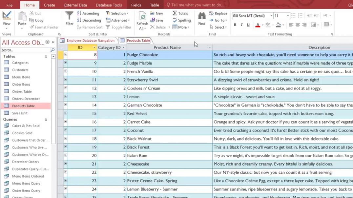Click the Filter funnel icon
The width and height of the screenshot is (353, 198).
(69, 16)
